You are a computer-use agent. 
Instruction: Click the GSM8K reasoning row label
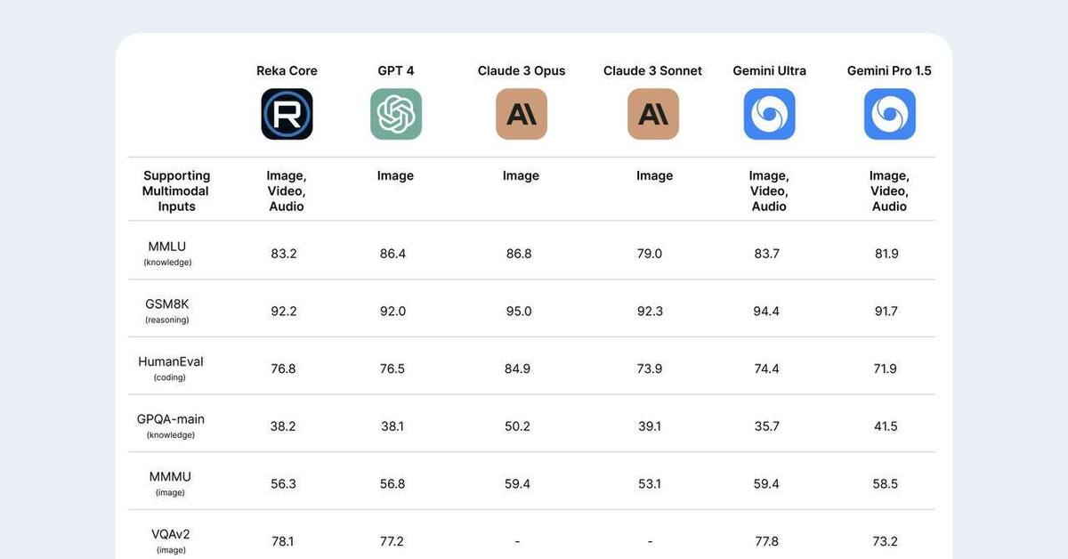click(167, 304)
